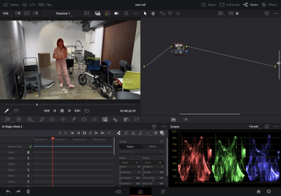Open the Magic Mask palette icon
This screenshot has height=196, width=281.
(x=105, y=119)
